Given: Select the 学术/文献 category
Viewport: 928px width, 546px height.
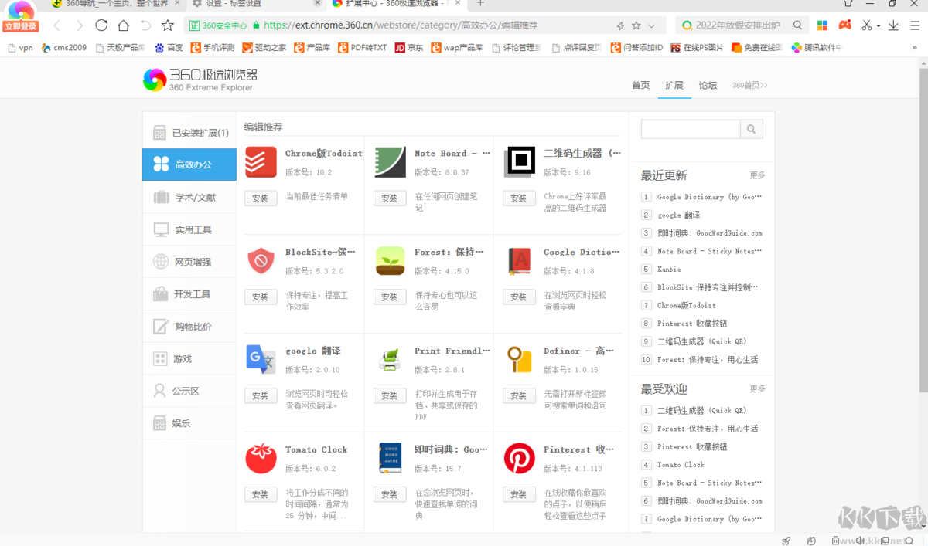Looking at the screenshot, I should 189,197.
